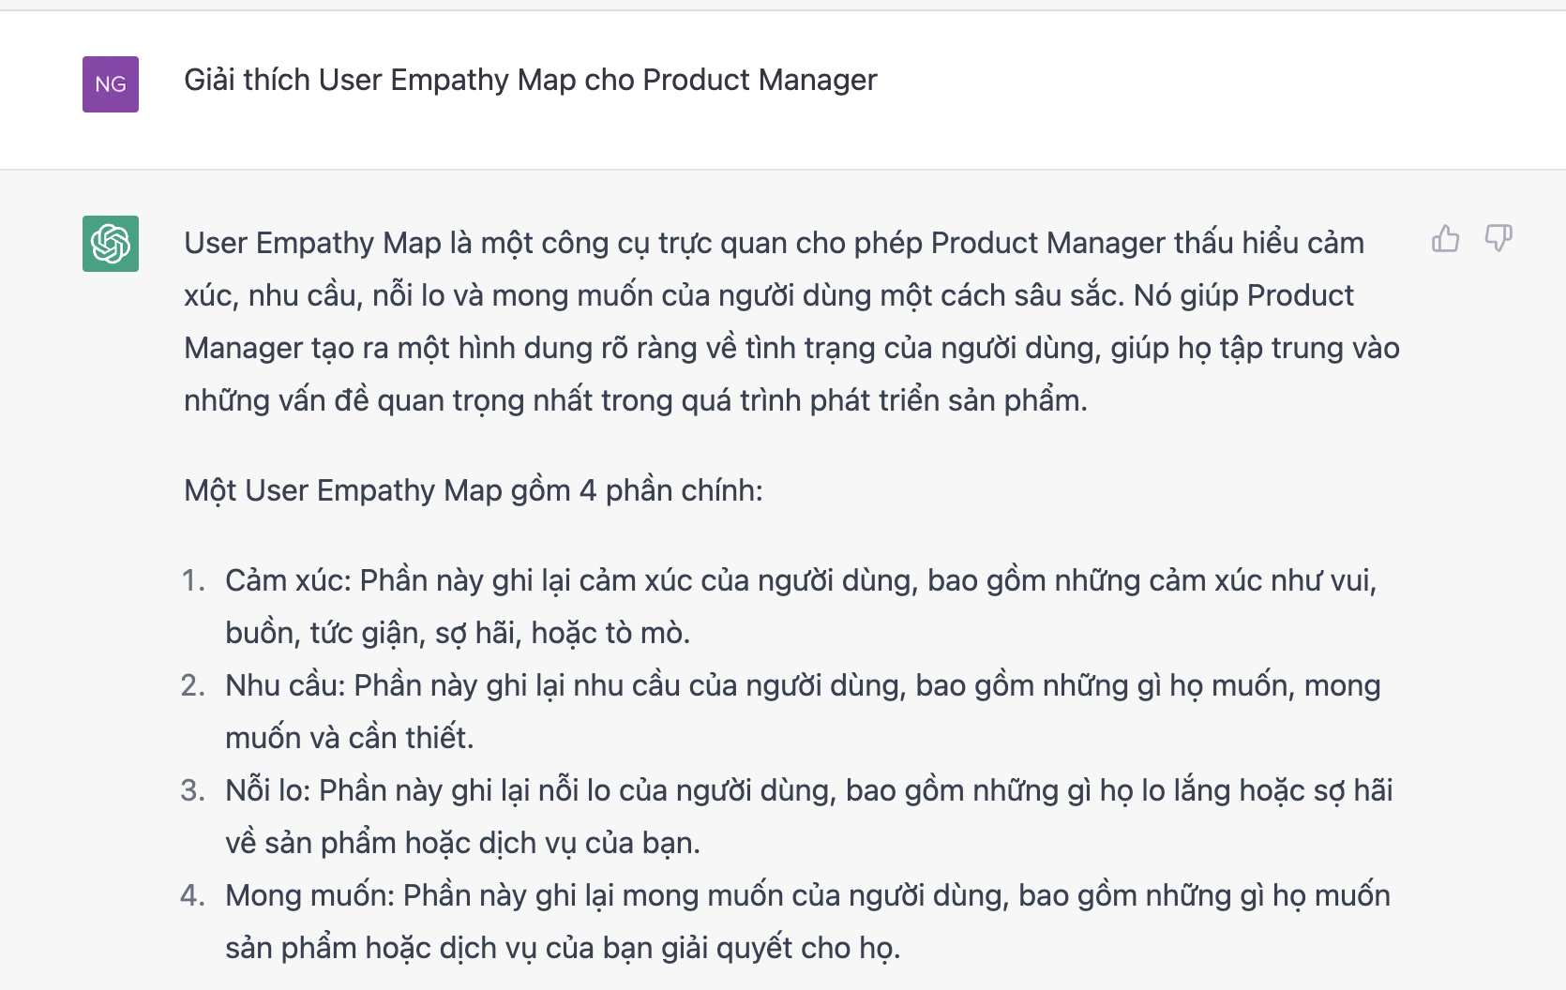This screenshot has width=1566, height=990.
Task: Click the 'Nỗi lo:' label in list
Action: [267, 790]
